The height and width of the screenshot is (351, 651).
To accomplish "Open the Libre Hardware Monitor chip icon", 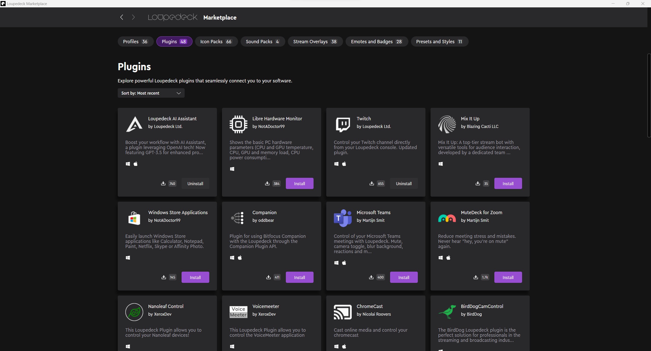I will tap(239, 124).
